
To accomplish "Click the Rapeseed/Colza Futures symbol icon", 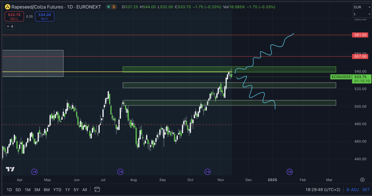I will [x=7, y=7].
